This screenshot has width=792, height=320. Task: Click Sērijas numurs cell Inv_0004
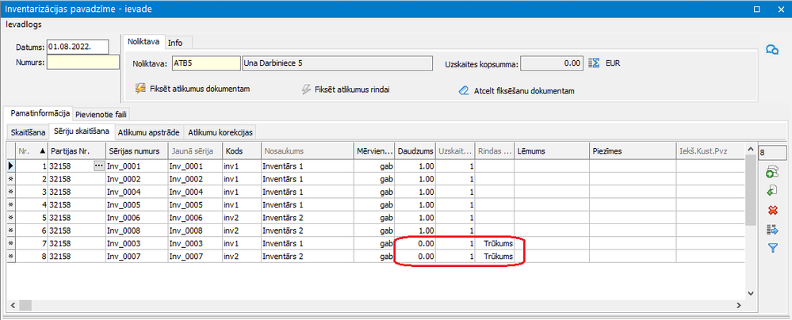(136, 192)
